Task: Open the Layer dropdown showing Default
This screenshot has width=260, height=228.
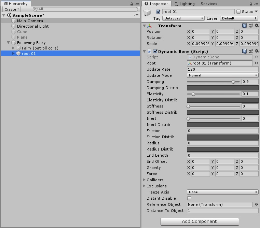Action: 239,18
